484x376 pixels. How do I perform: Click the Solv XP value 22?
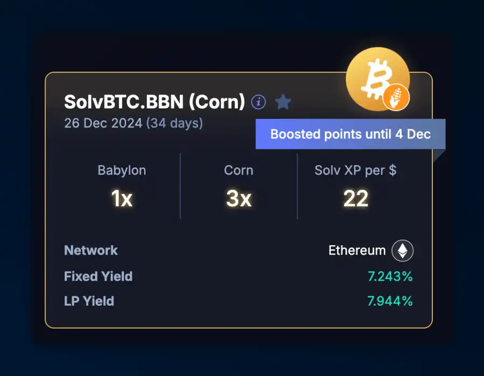355,199
